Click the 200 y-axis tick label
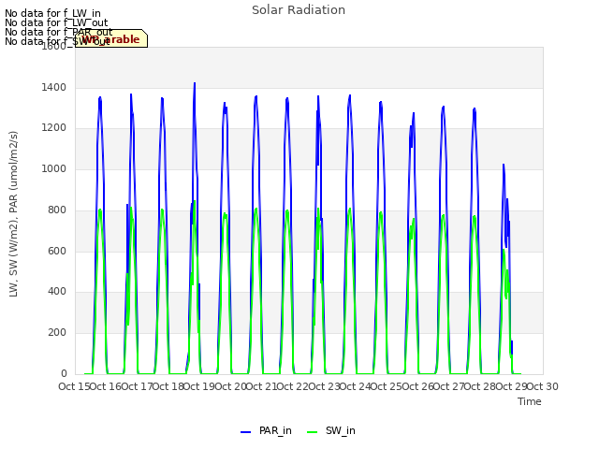The image size is (599, 449). coord(57,333)
